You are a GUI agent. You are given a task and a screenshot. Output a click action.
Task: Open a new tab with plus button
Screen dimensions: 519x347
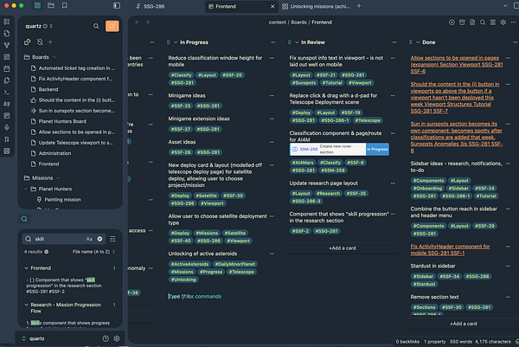[359, 6]
